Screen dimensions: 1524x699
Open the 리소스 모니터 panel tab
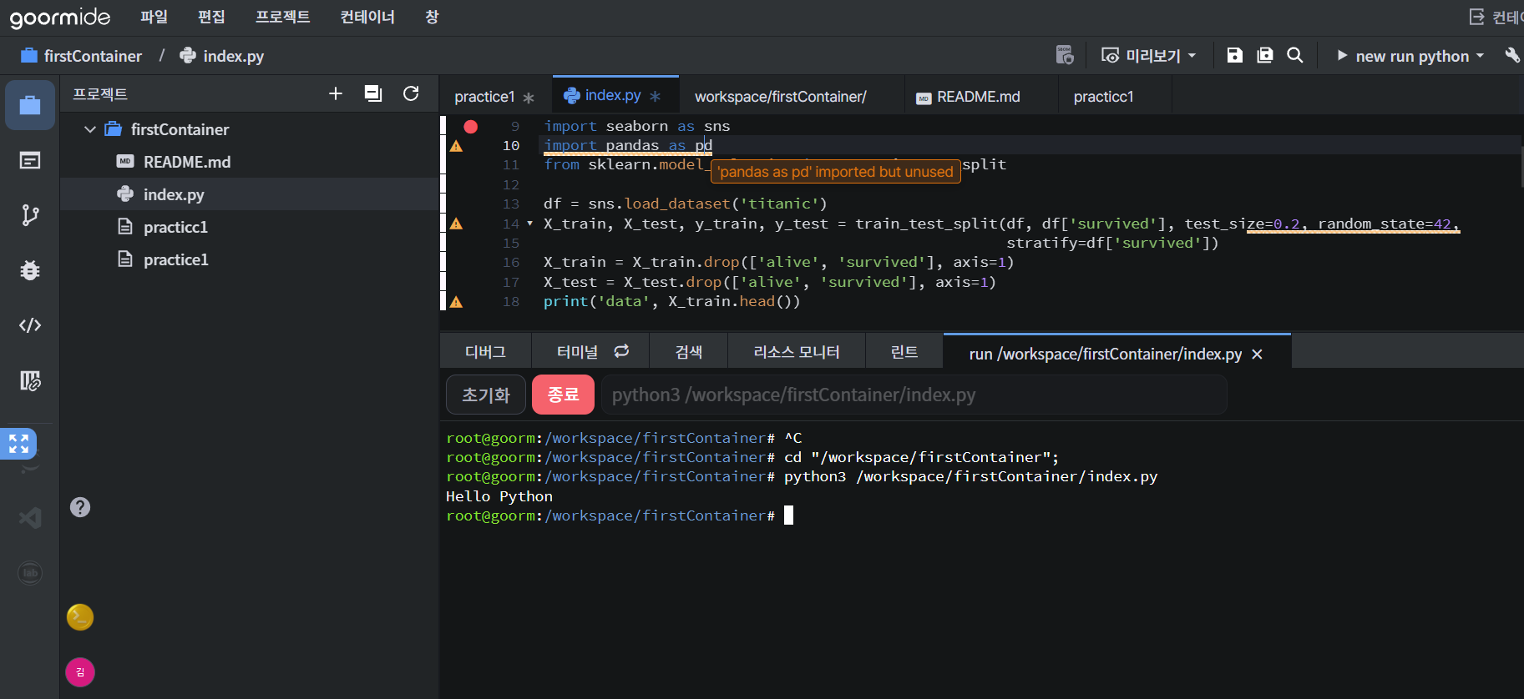(797, 351)
